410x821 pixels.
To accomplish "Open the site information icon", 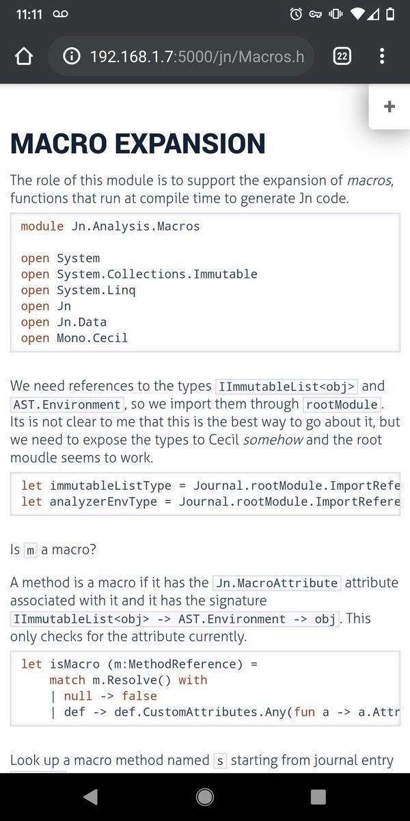I will coord(71,56).
